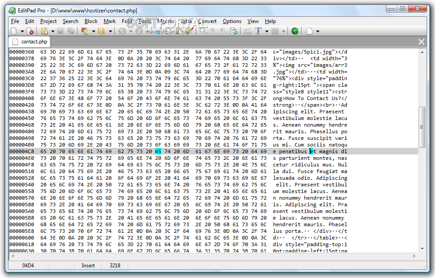Screen dimensions: 435x278
Task: Expand the font T dropdown arrow
Action: pos(267,31)
